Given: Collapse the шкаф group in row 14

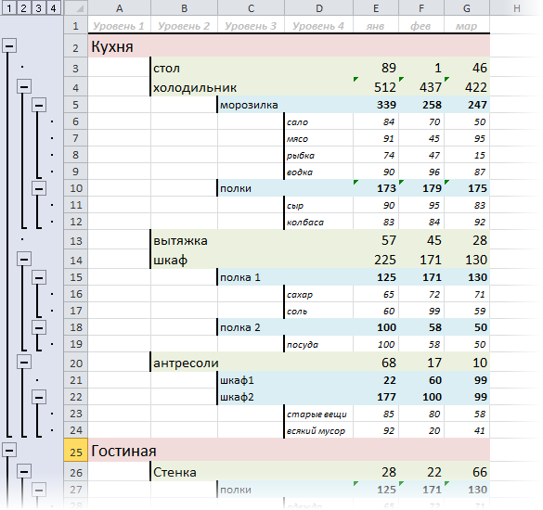Looking at the screenshot, I should pos(24,259).
